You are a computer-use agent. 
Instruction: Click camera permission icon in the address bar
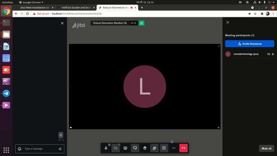(250, 13)
